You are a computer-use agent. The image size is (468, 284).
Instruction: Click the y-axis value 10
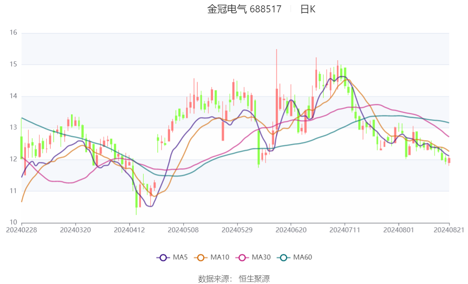pos(13,222)
